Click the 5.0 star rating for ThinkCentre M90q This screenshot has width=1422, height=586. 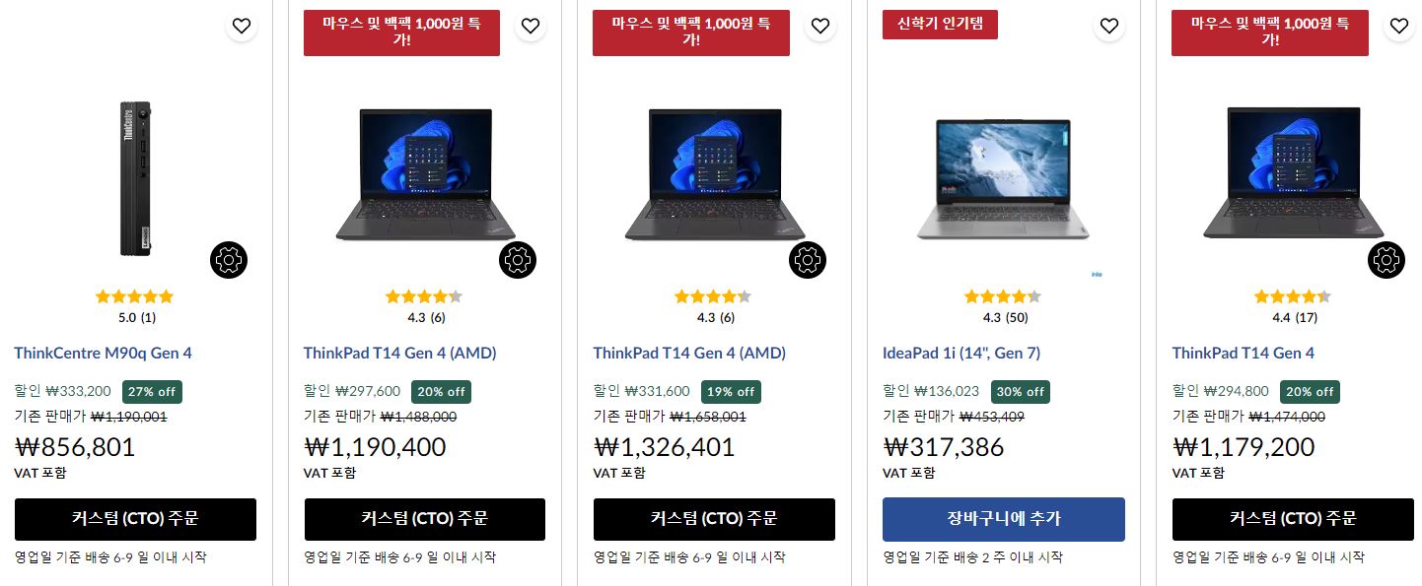[x=136, y=306]
